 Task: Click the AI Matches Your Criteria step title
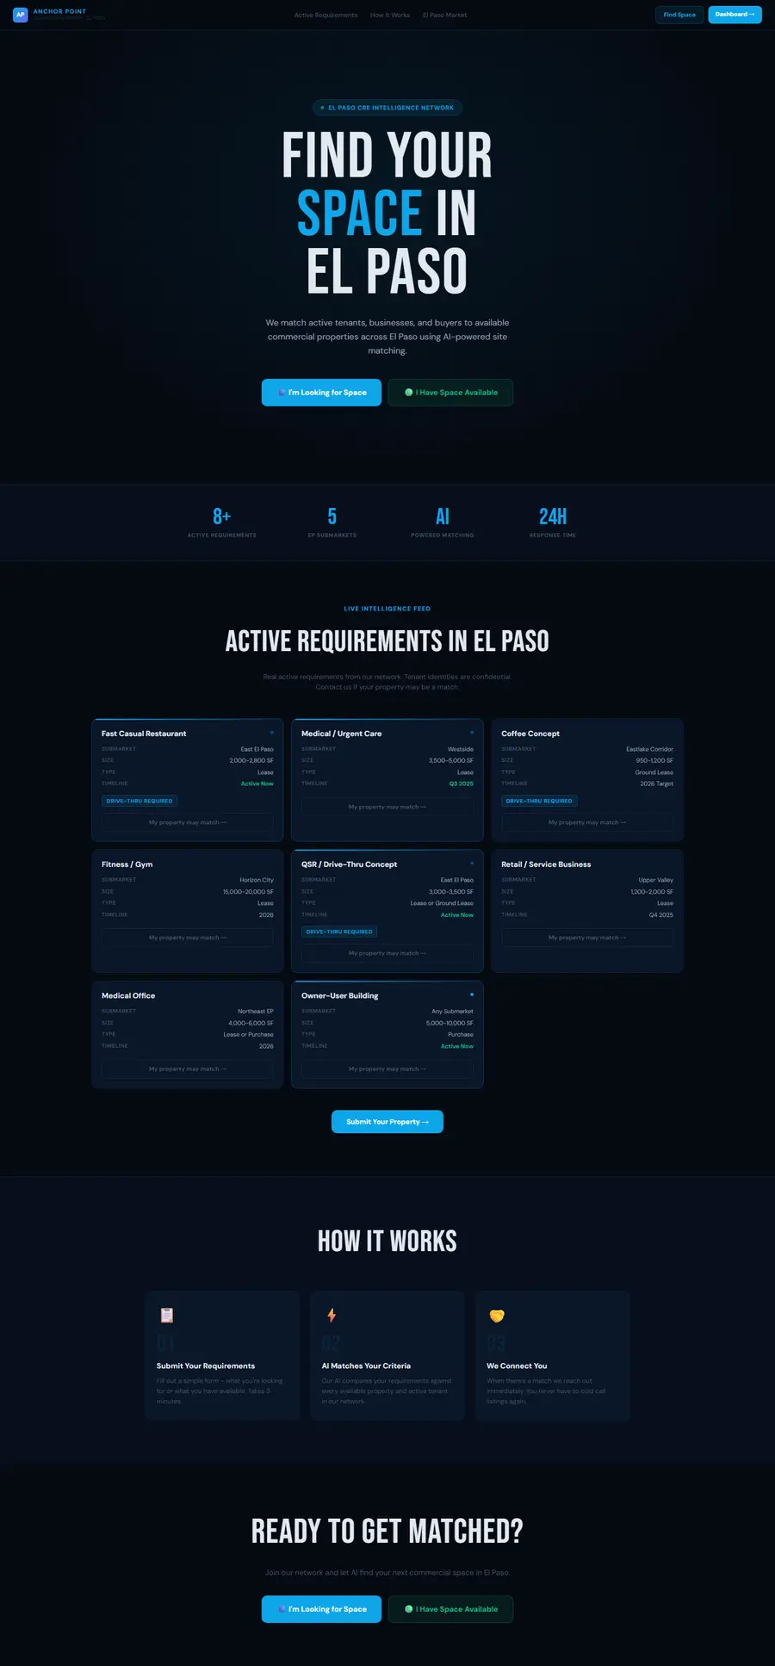[x=366, y=1366]
